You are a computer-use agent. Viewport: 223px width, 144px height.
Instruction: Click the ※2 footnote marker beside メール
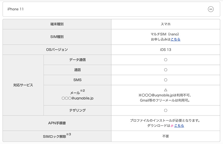(x=82, y=91)
